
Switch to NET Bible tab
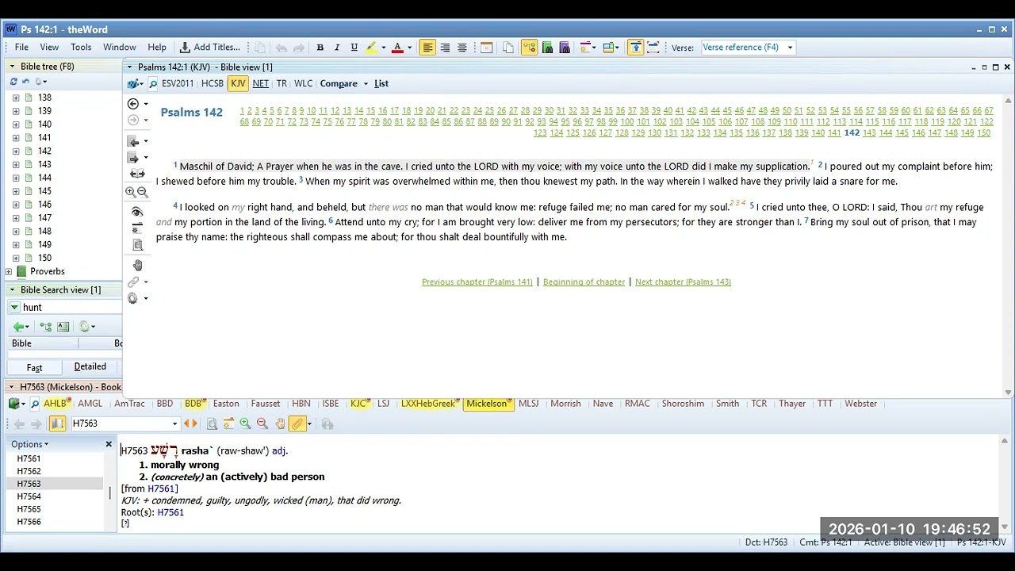pyautogui.click(x=261, y=83)
